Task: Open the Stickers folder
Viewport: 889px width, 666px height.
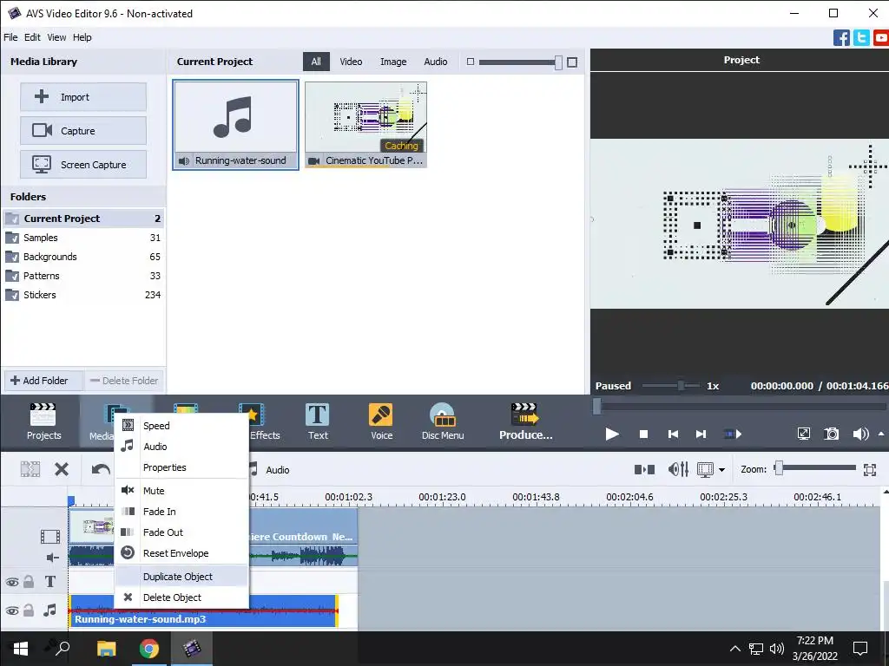Action: tap(82, 295)
